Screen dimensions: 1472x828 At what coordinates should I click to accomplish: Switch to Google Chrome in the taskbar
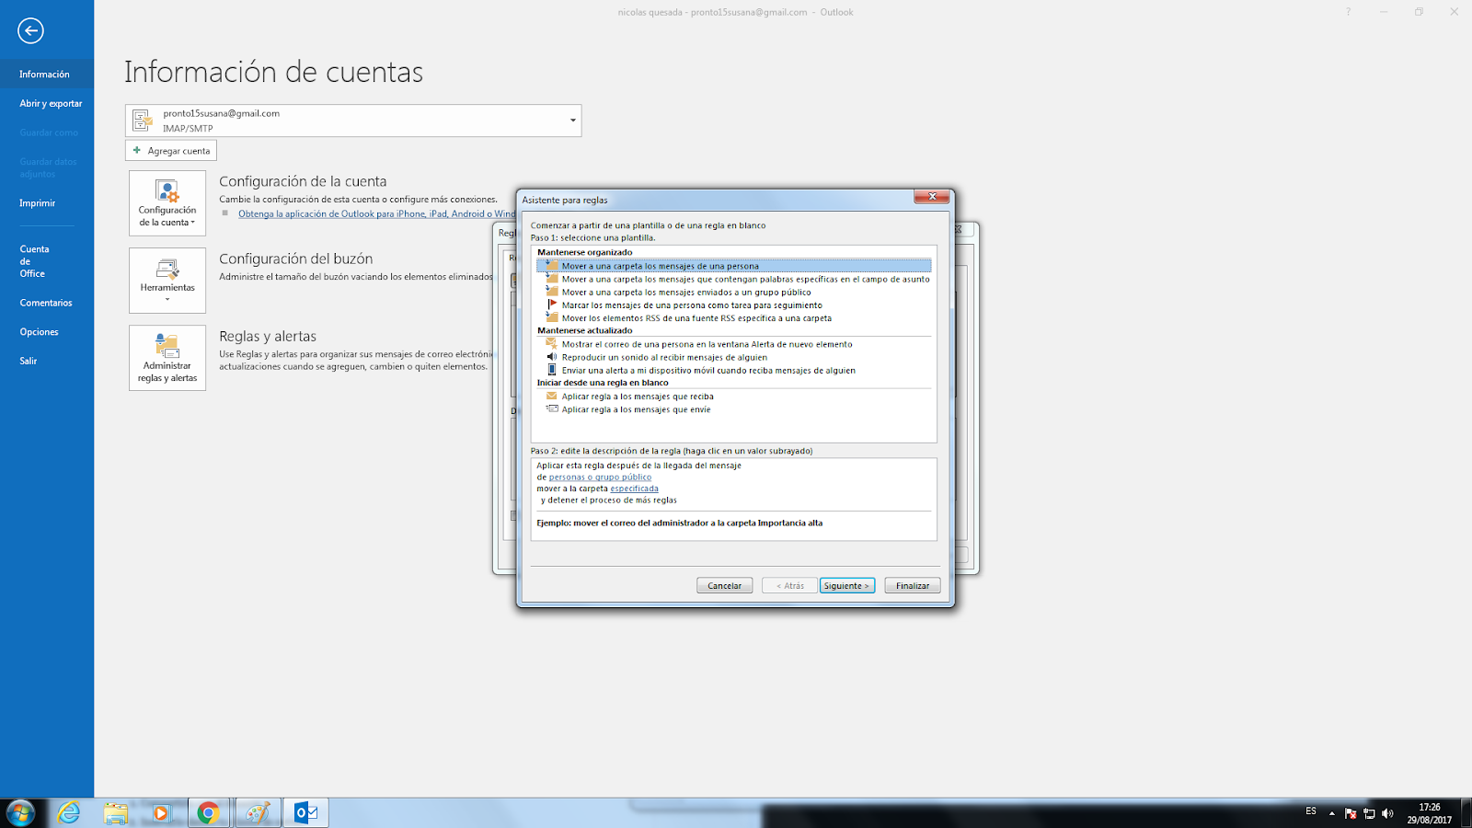209,812
